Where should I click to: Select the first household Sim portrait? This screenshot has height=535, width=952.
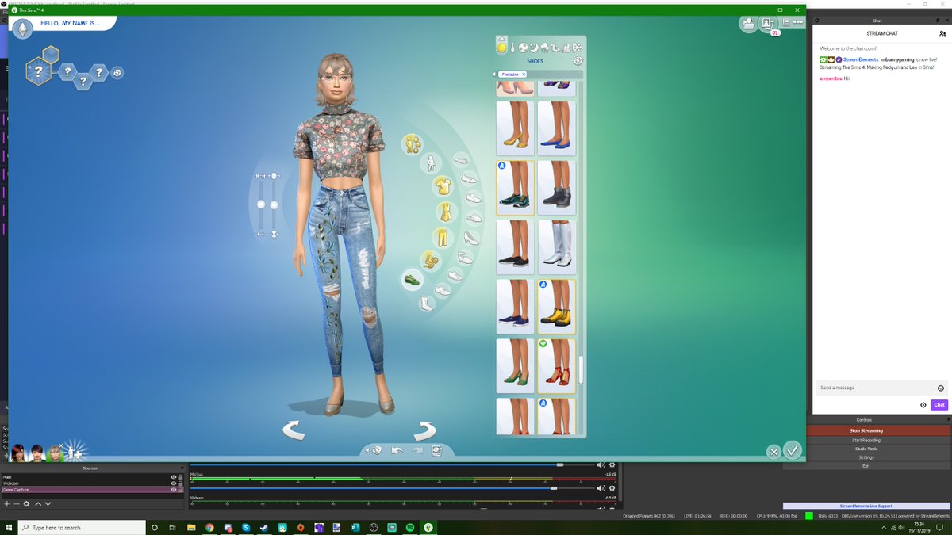coord(17,453)
